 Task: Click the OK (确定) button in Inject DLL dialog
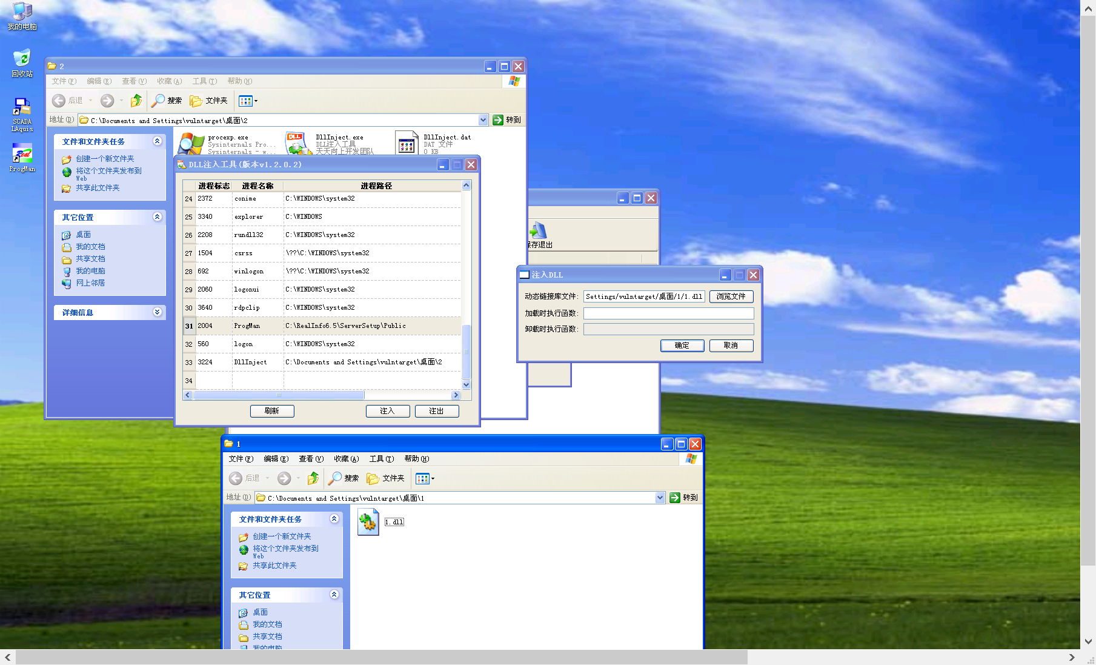(682, 346)
